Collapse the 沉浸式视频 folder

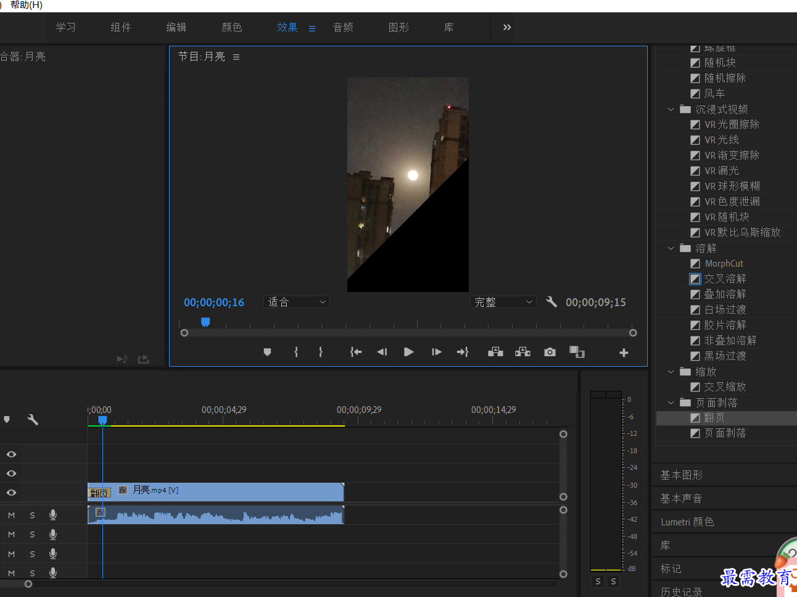tap(671, 109)
